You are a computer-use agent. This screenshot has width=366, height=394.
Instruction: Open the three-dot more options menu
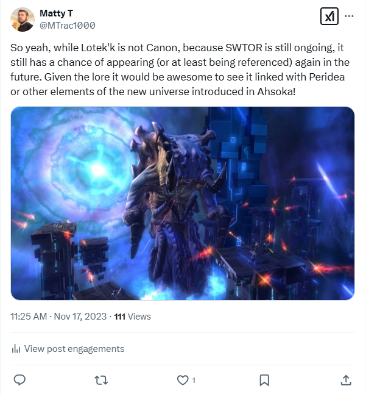coord(349,16)
